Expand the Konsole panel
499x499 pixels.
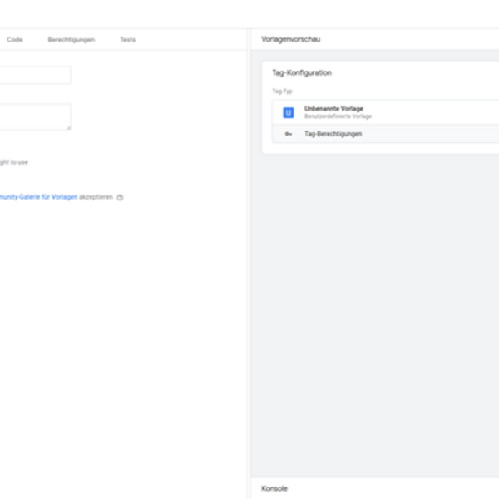click(x=274, y=488)
